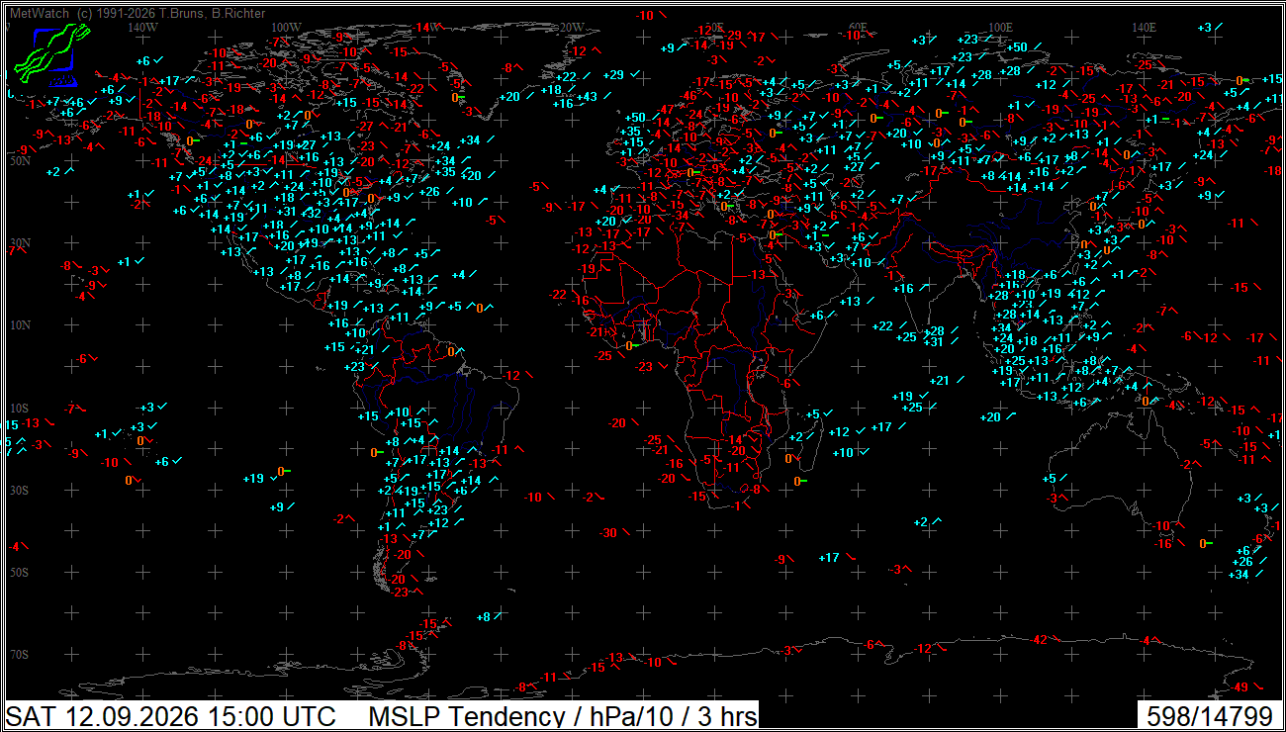The image size is (1286, 732).
Task: Click the +43 reading near Iceland
Action: coord(588,96)
